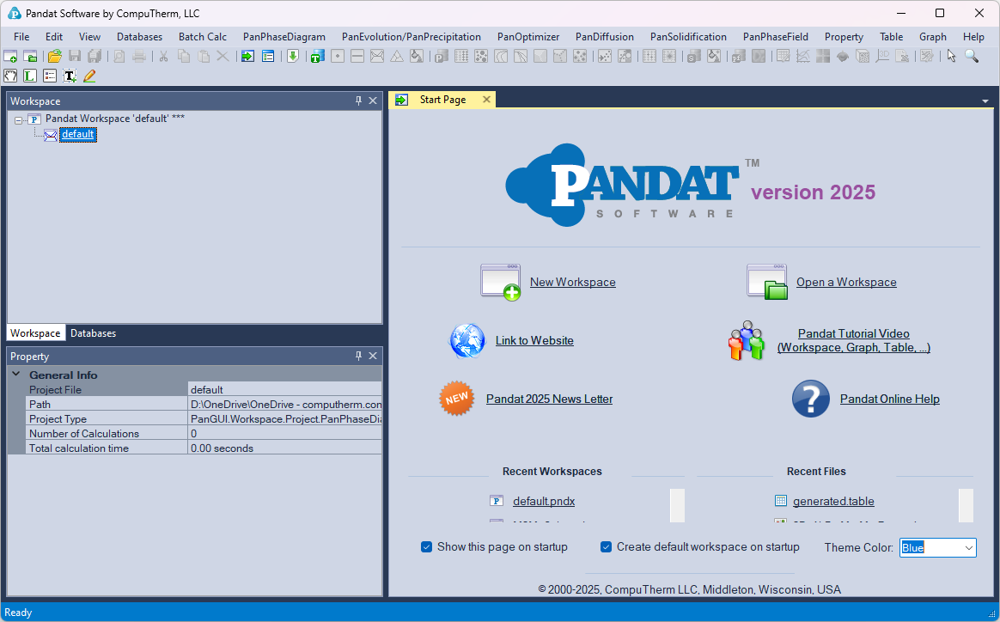
Task: Select the default project tree item
Action: tap(77, 135)
